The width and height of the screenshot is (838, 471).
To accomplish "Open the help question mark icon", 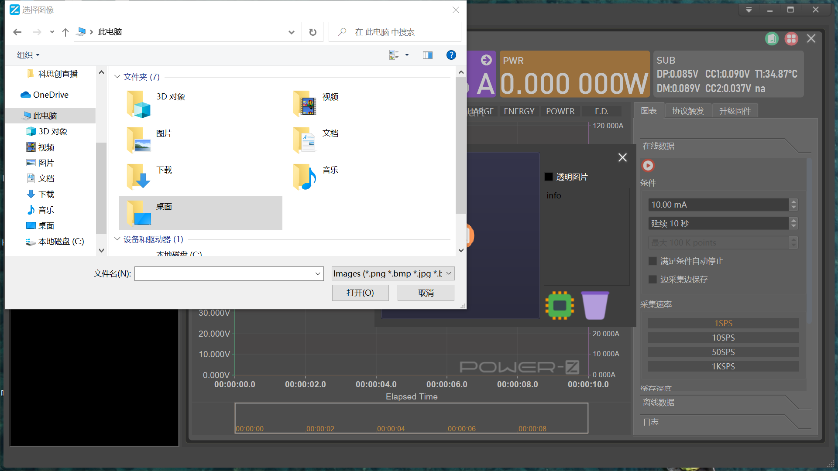I will point(451,55).
